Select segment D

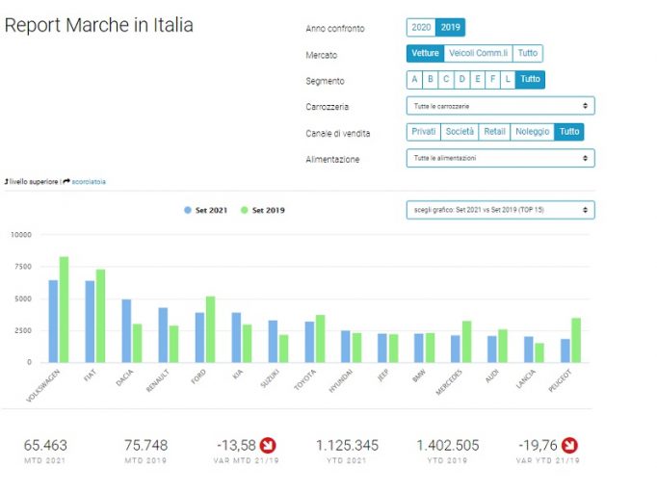pos(461,80)
